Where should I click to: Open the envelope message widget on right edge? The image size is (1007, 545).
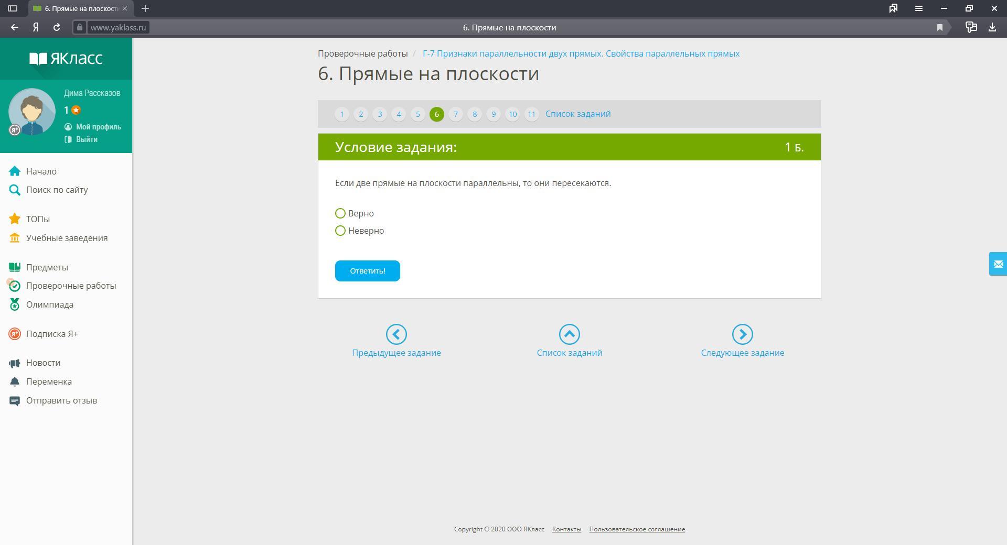[998, 264]
